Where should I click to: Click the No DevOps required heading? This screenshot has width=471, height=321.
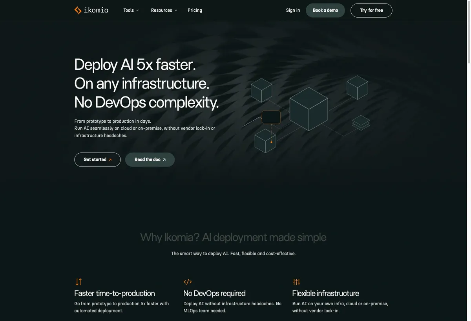point(214,293)
